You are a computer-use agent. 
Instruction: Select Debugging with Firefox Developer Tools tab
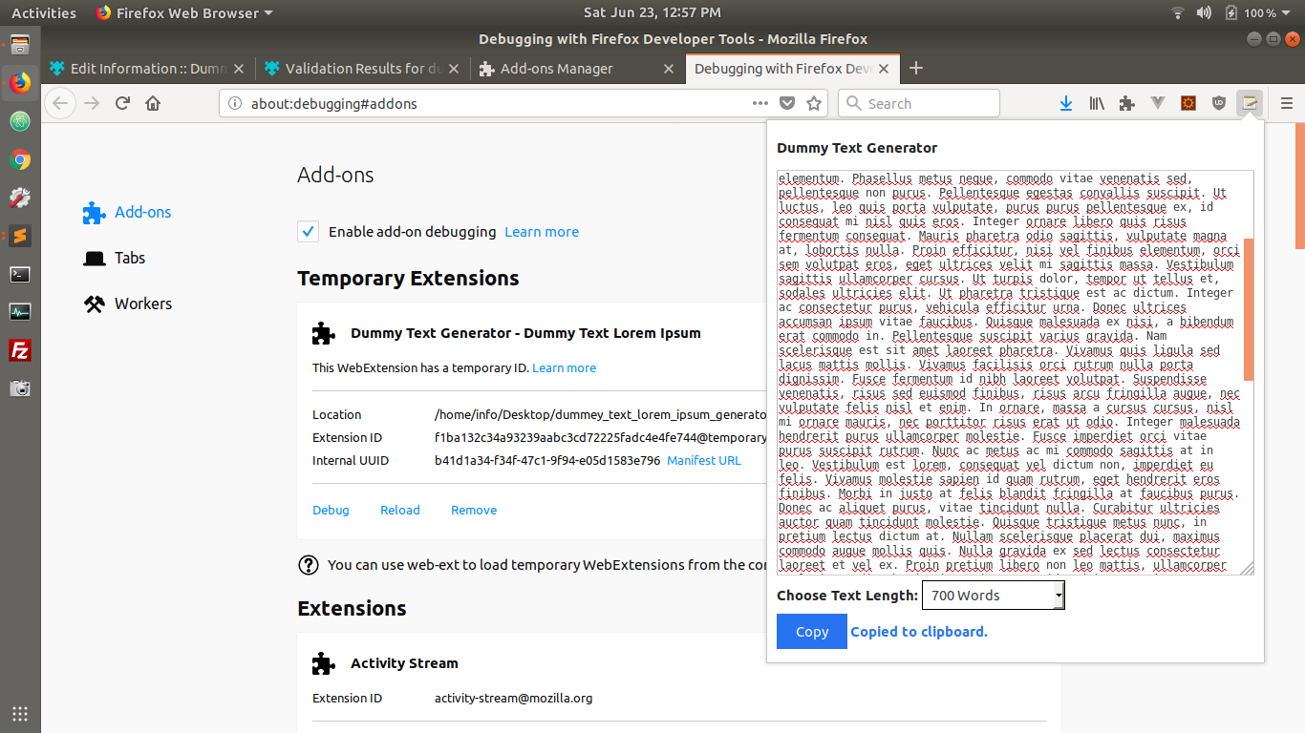783,69
